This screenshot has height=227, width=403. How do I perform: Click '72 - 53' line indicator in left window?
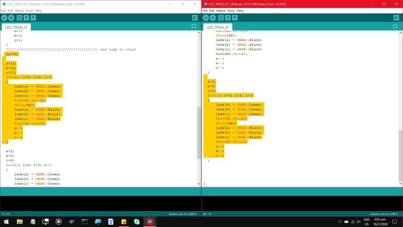(6, 214)
